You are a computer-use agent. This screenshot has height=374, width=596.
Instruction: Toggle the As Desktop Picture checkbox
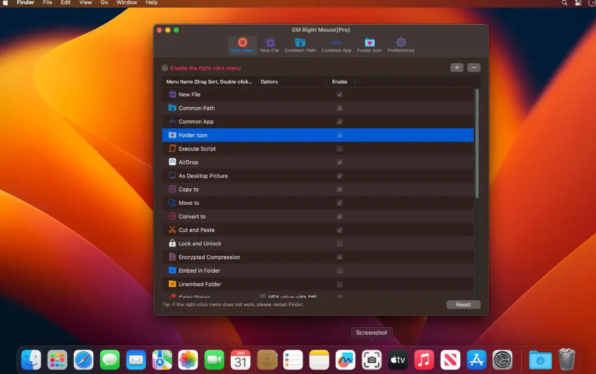click(x=339, y=176)
